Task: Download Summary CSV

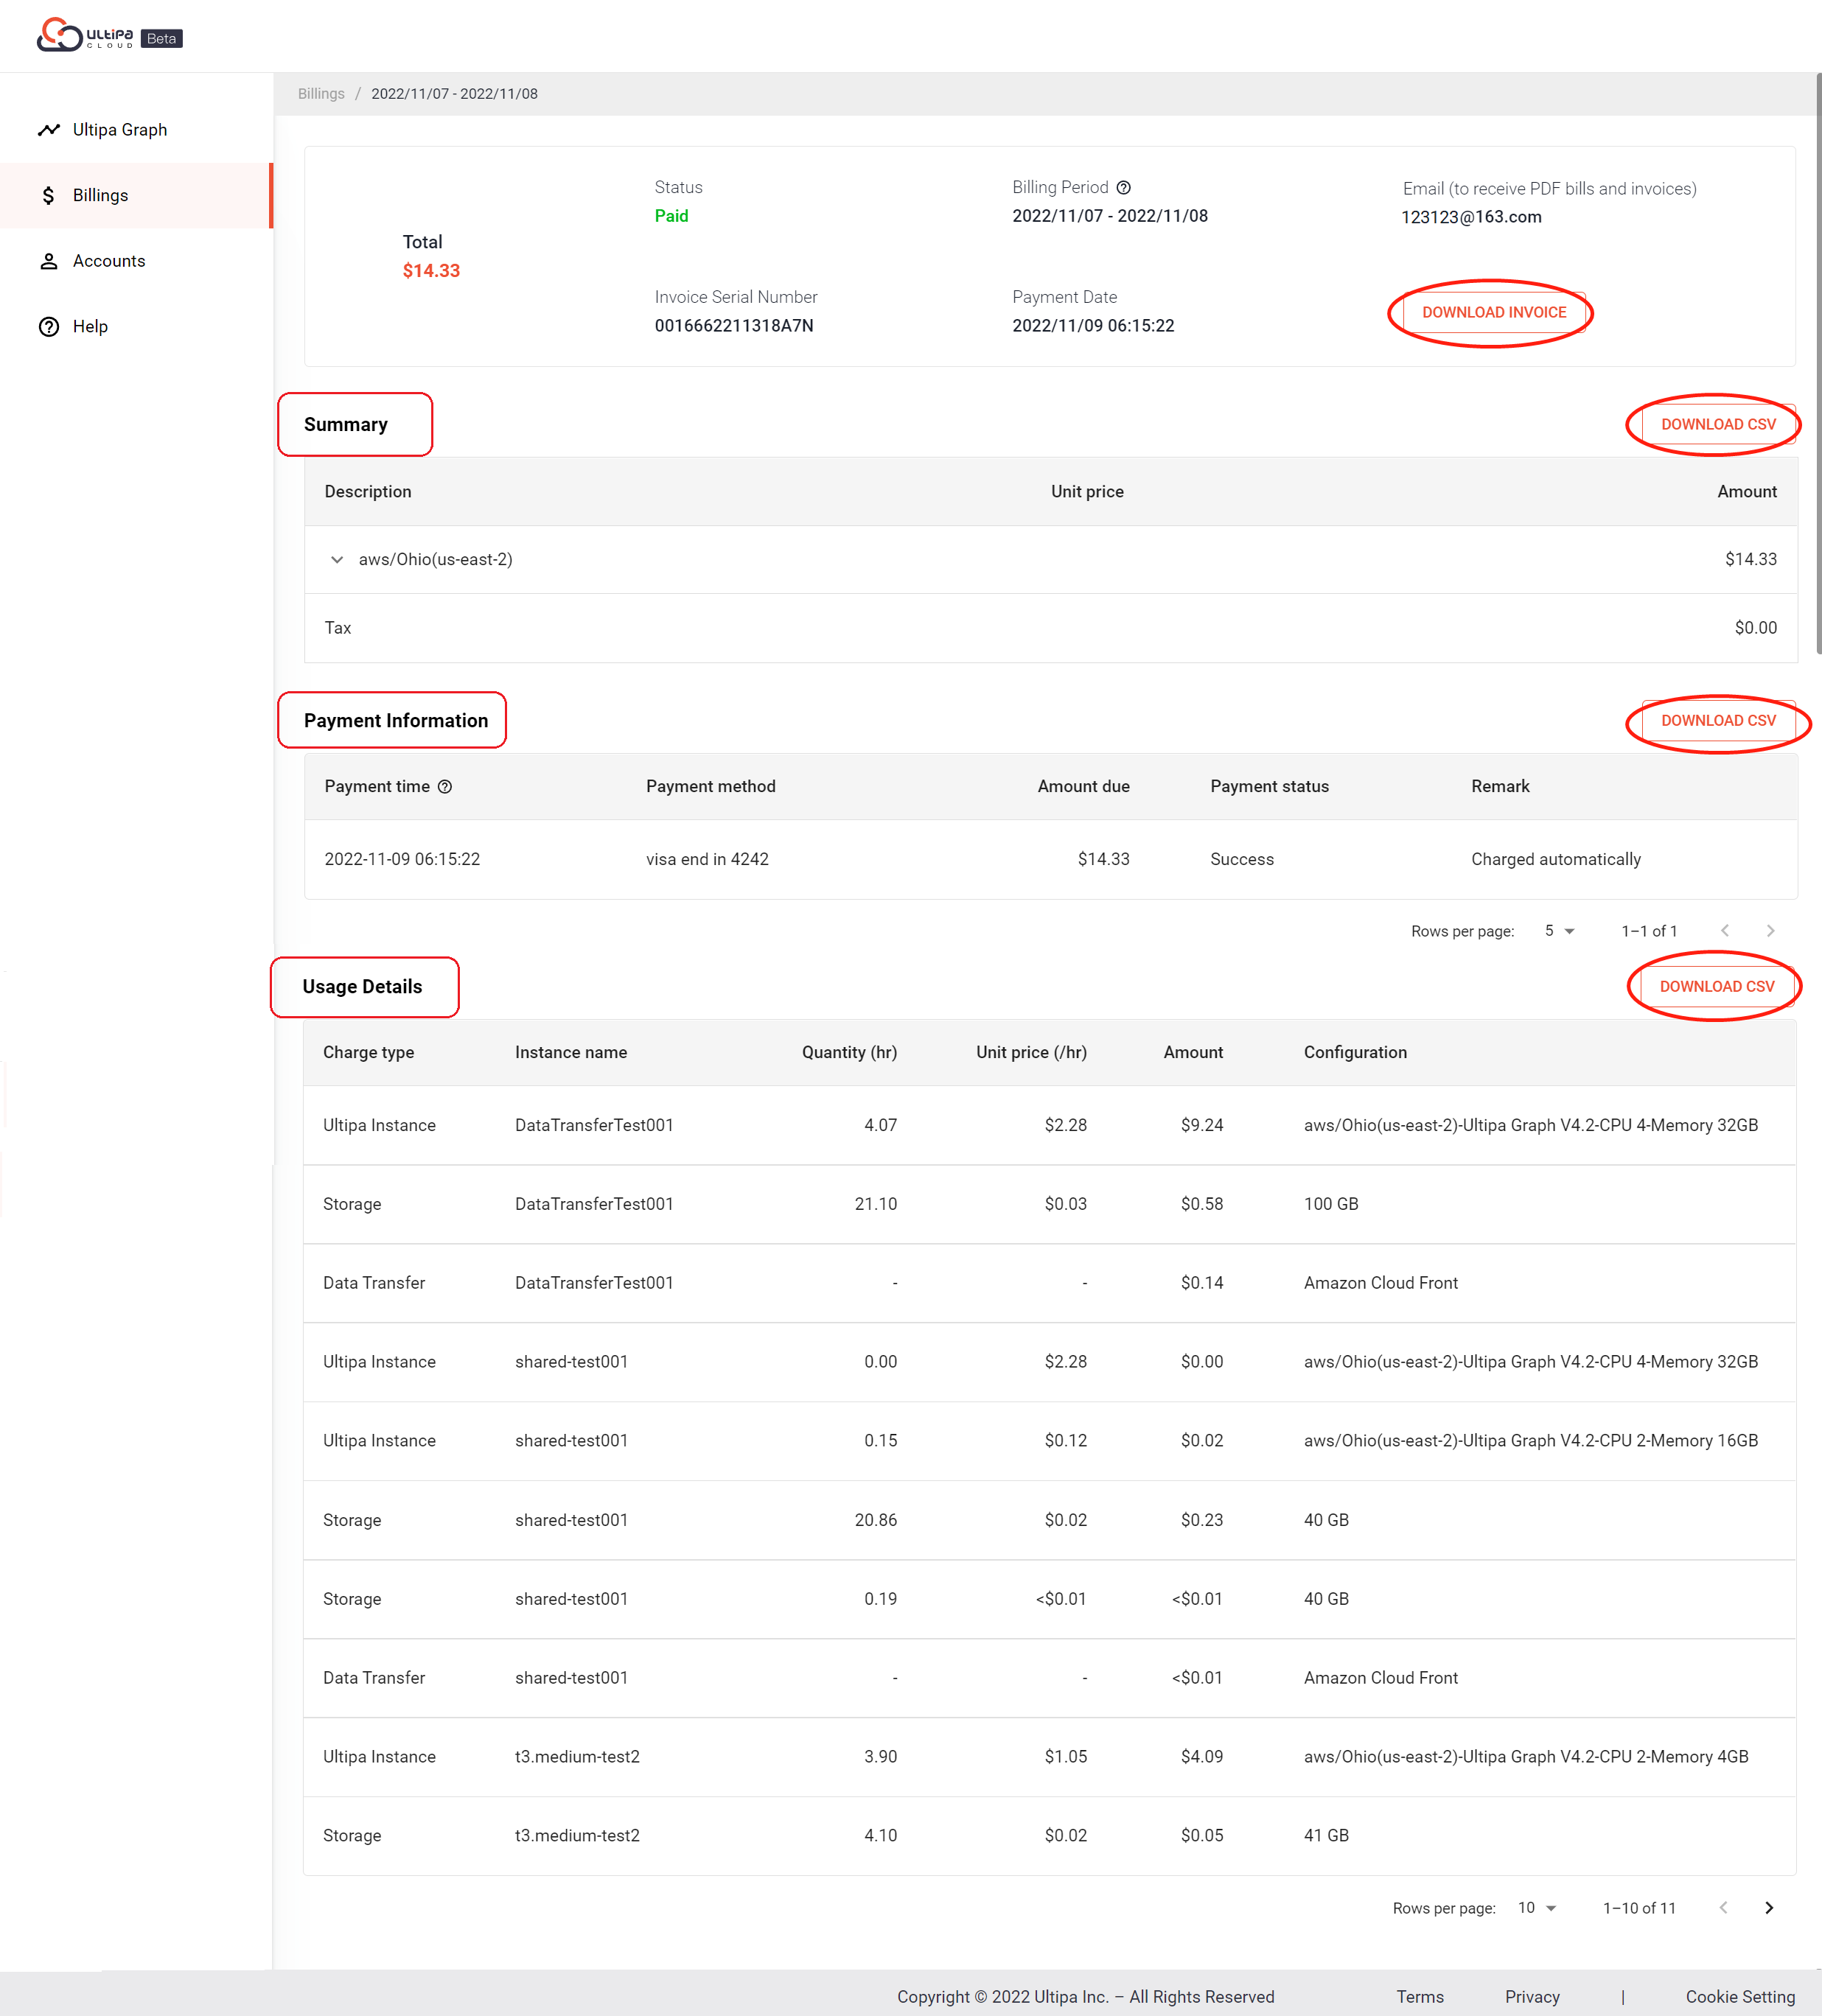Action: click(1718, 425)
